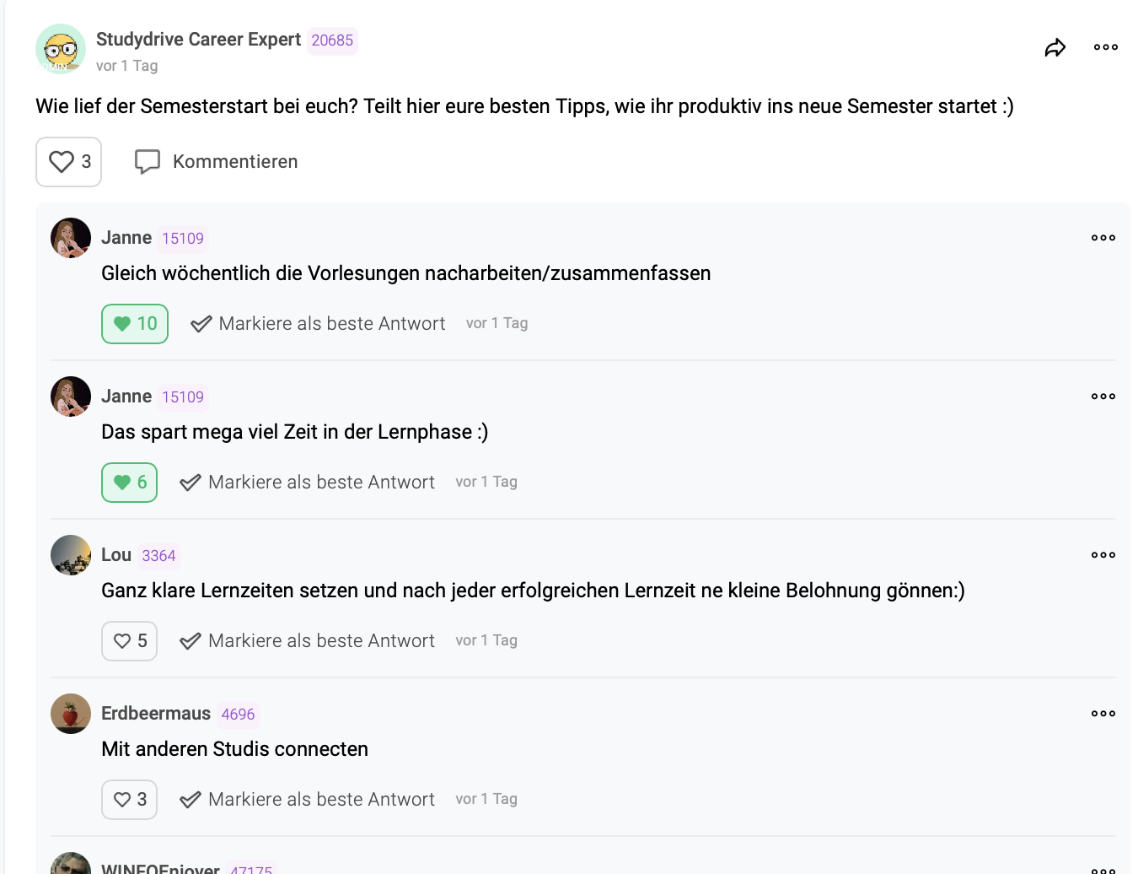The image size is (1138, 874).
Task: Open the options menu on Lou's comment
Action: [x=1103, y=554]
